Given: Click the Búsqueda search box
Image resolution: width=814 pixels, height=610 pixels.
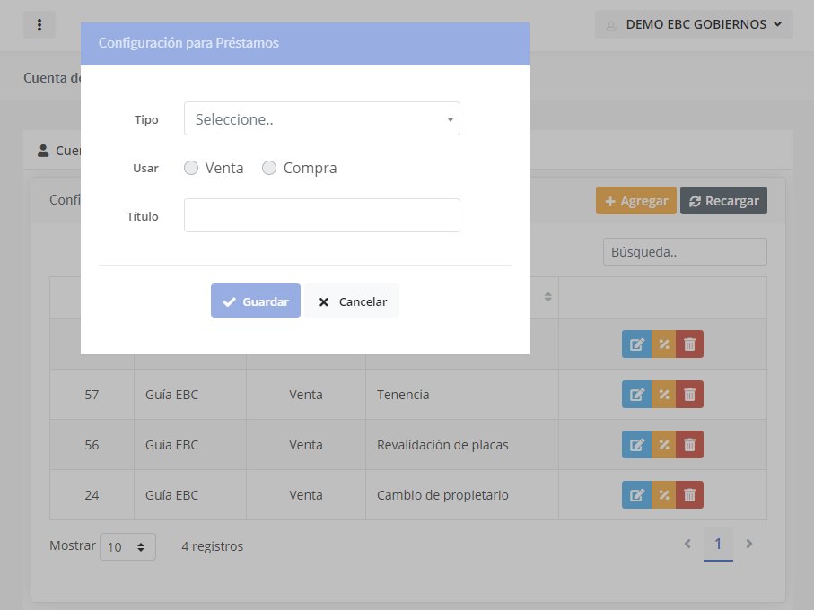Looking at the screenshot, I should pyautogui.click(x=685, y=252).
